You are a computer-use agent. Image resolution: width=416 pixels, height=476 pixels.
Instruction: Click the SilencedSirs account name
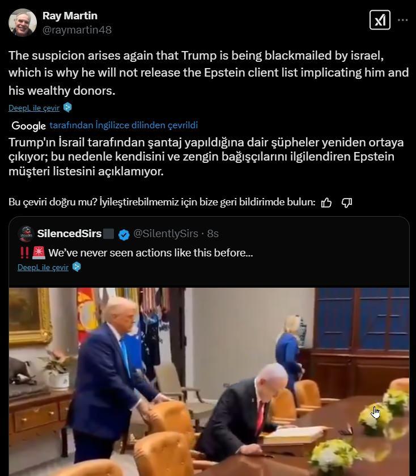(x=70, y=233)
